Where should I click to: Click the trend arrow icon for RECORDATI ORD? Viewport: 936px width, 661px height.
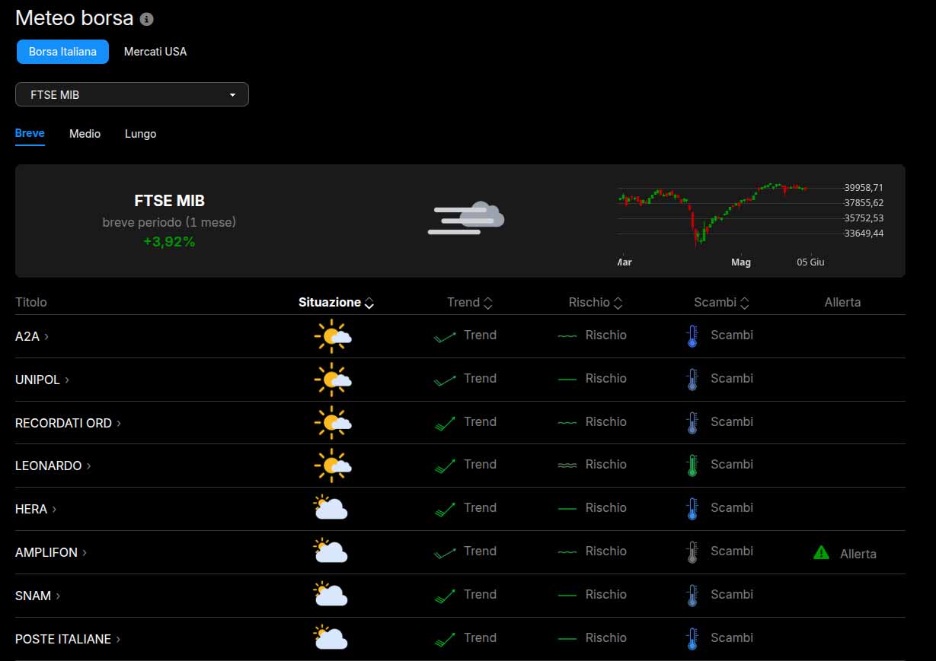445,423
